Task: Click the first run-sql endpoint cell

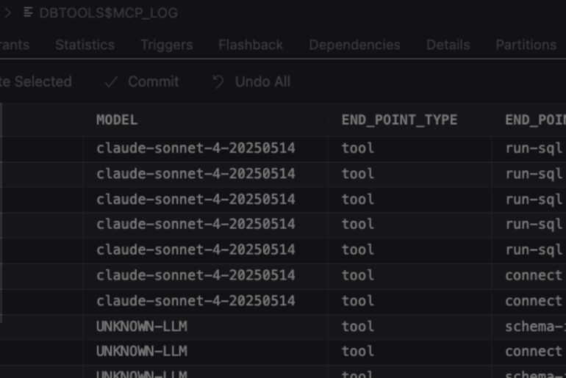Action: click(x=534, y=148)
